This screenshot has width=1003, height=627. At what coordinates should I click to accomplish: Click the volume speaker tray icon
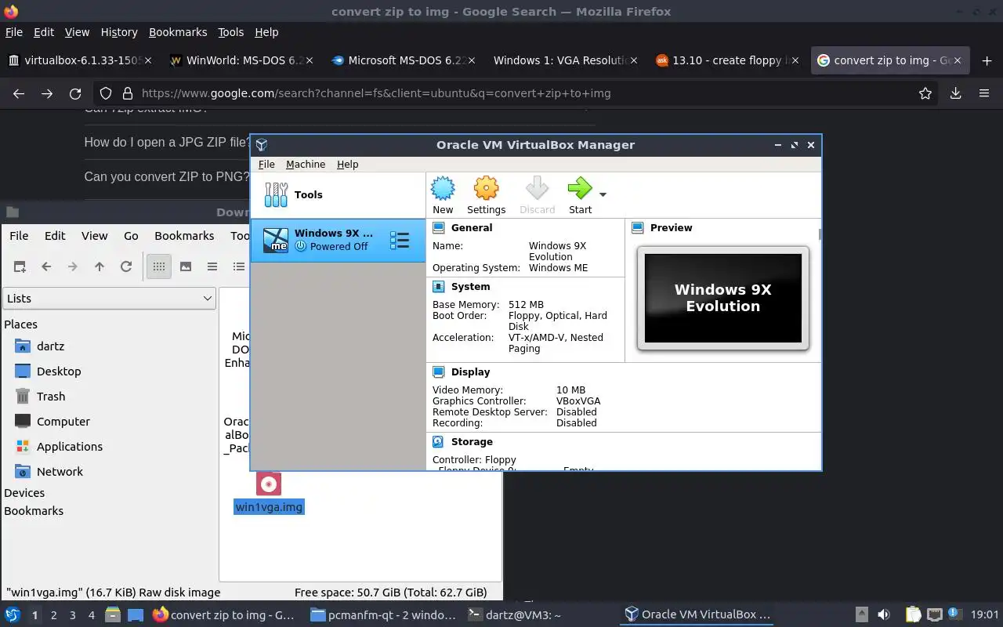pyautogui.click(x=883, y=615)
